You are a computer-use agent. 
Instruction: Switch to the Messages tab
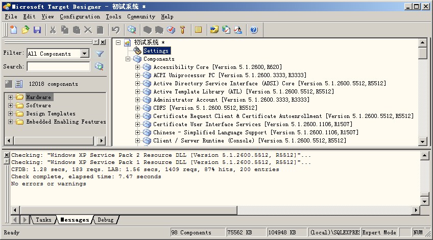click(x=75, y=220)
